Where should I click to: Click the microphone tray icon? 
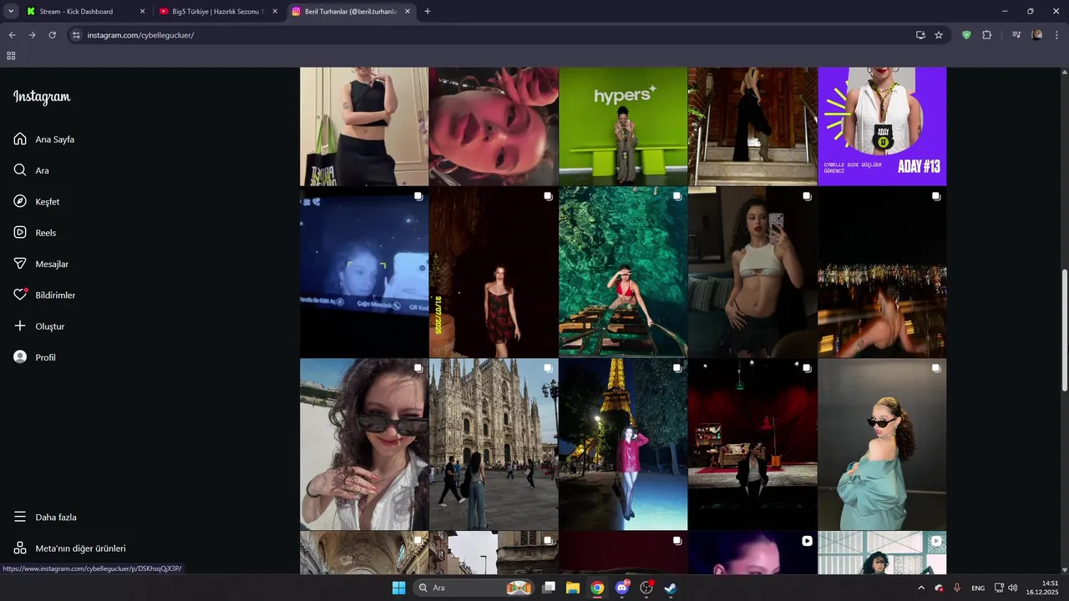tap(957, 588)
